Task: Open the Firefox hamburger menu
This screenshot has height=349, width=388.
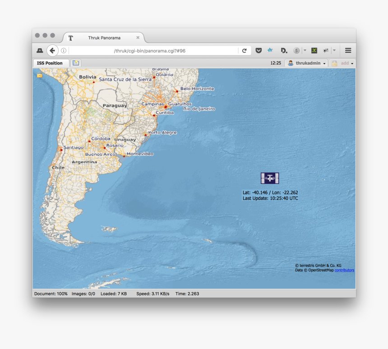Action: tap(347, 51)
